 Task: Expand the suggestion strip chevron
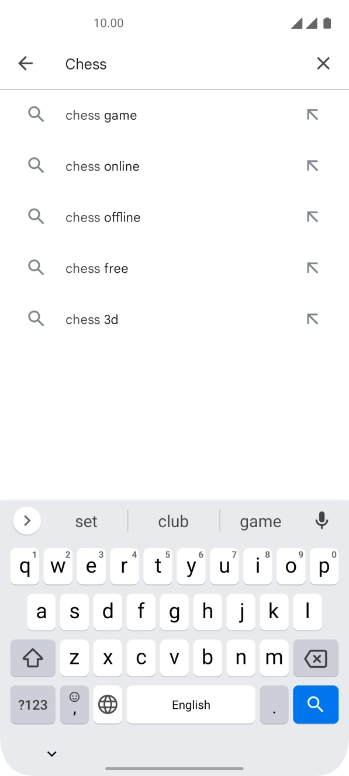coord(26,521)
